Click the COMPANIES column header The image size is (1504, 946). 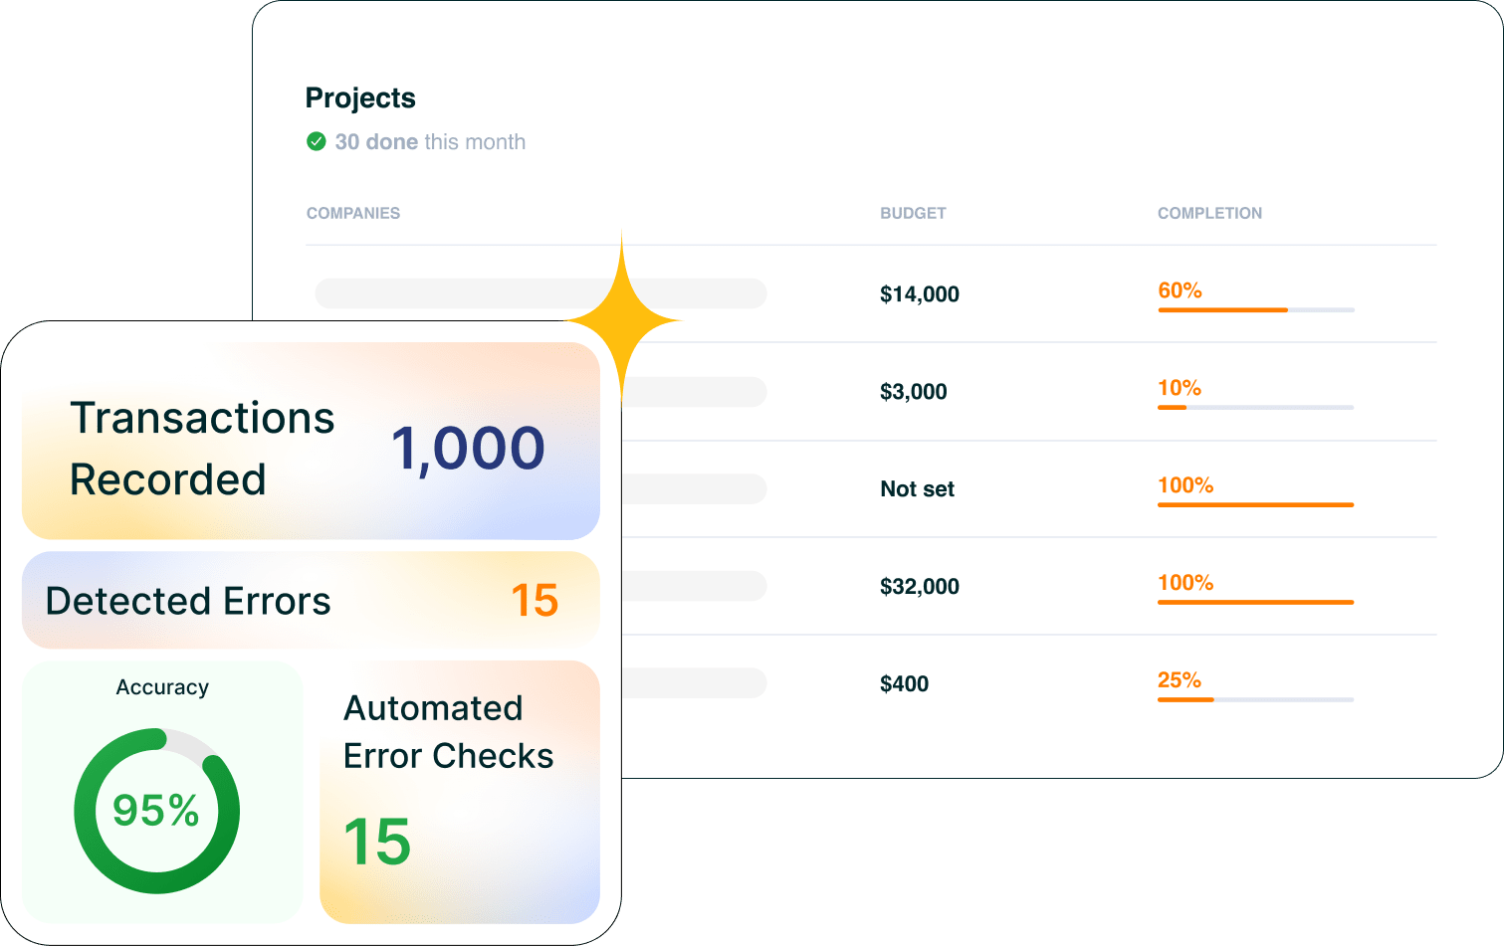pos(353,213)
